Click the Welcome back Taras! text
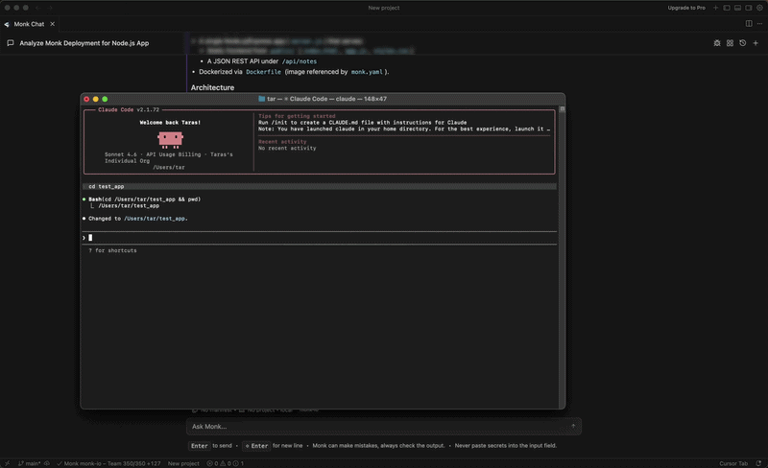Image resolution: width=768 pixels, height=468 pixels. tap(170, 123)
